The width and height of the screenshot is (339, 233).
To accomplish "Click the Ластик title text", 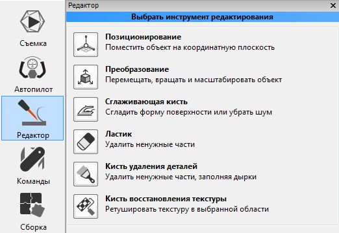I will [118, 134].
